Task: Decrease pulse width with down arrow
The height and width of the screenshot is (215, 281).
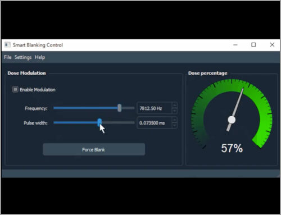Action: pyautogui.click(x=174, y=126)
